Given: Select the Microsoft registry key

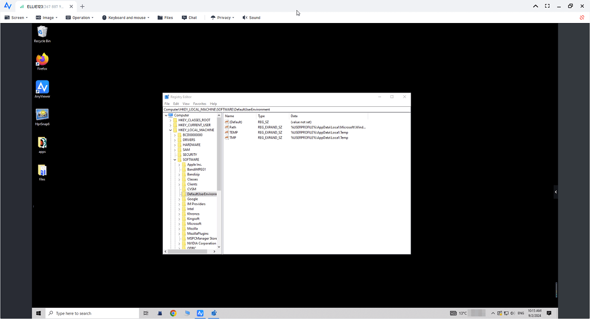Looking at the screenshot, I should [194, 224].
